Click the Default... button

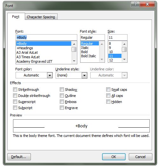pyautogui.click(x=19, y=157)
